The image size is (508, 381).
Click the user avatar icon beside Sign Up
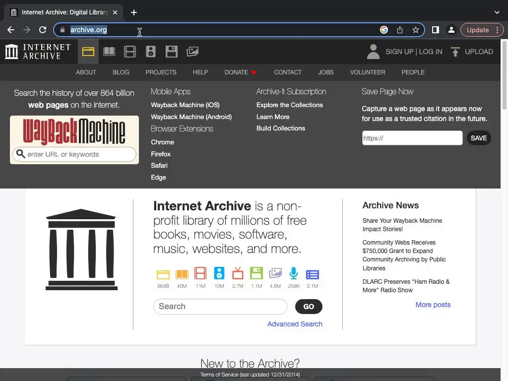click(373, 52)
